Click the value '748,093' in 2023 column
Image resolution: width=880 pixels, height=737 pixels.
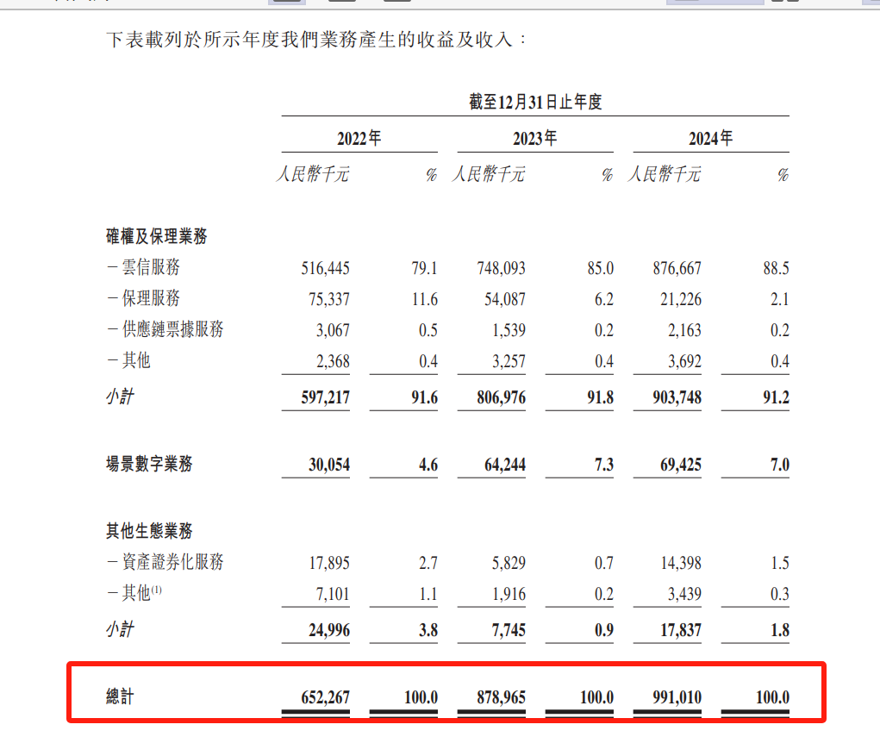[501, 268]
